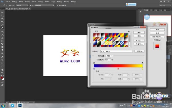Viewport: 172px width, 108px height.
Task: Click the 存储(S)... save button
Action: [139, 44]
